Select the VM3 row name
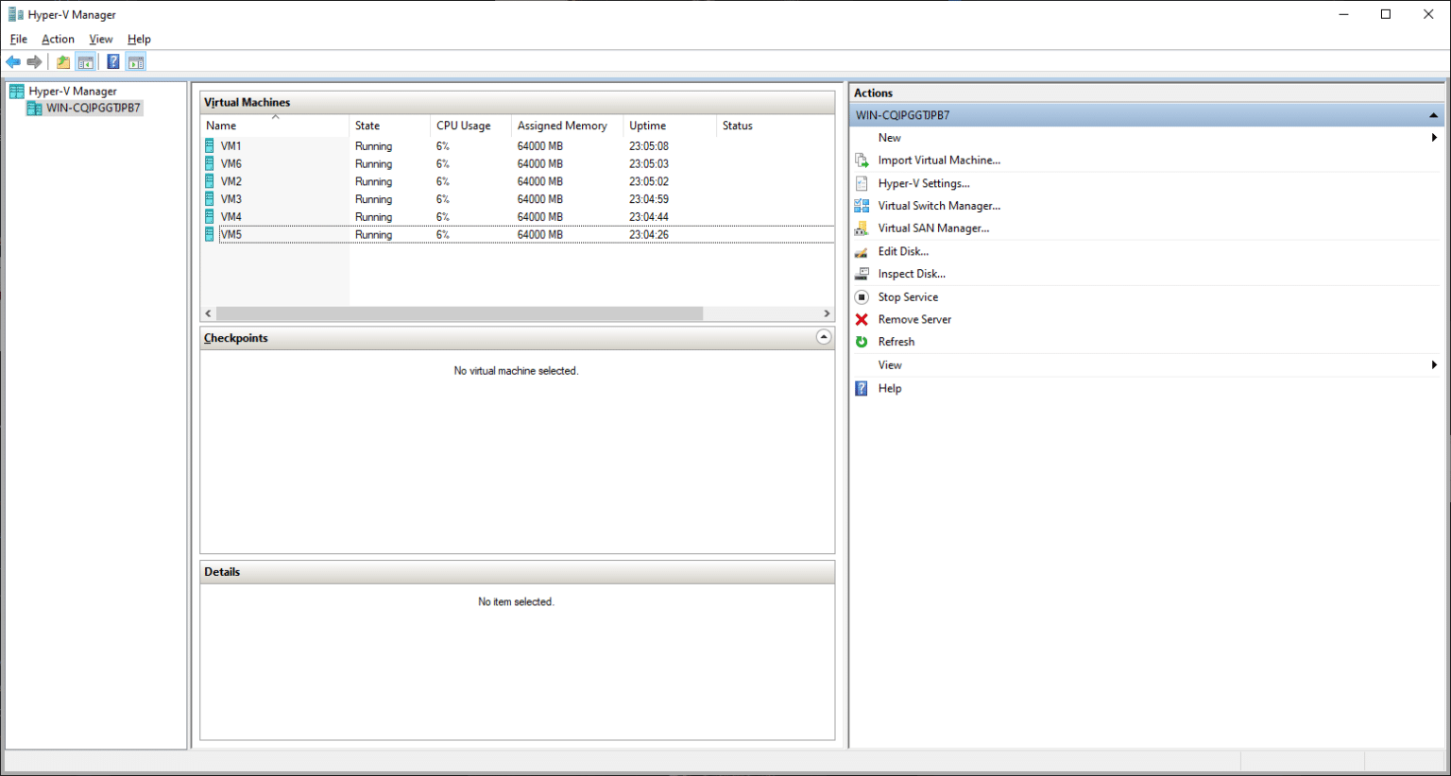Screen dimensions: 1451x776 click(231, 199)
